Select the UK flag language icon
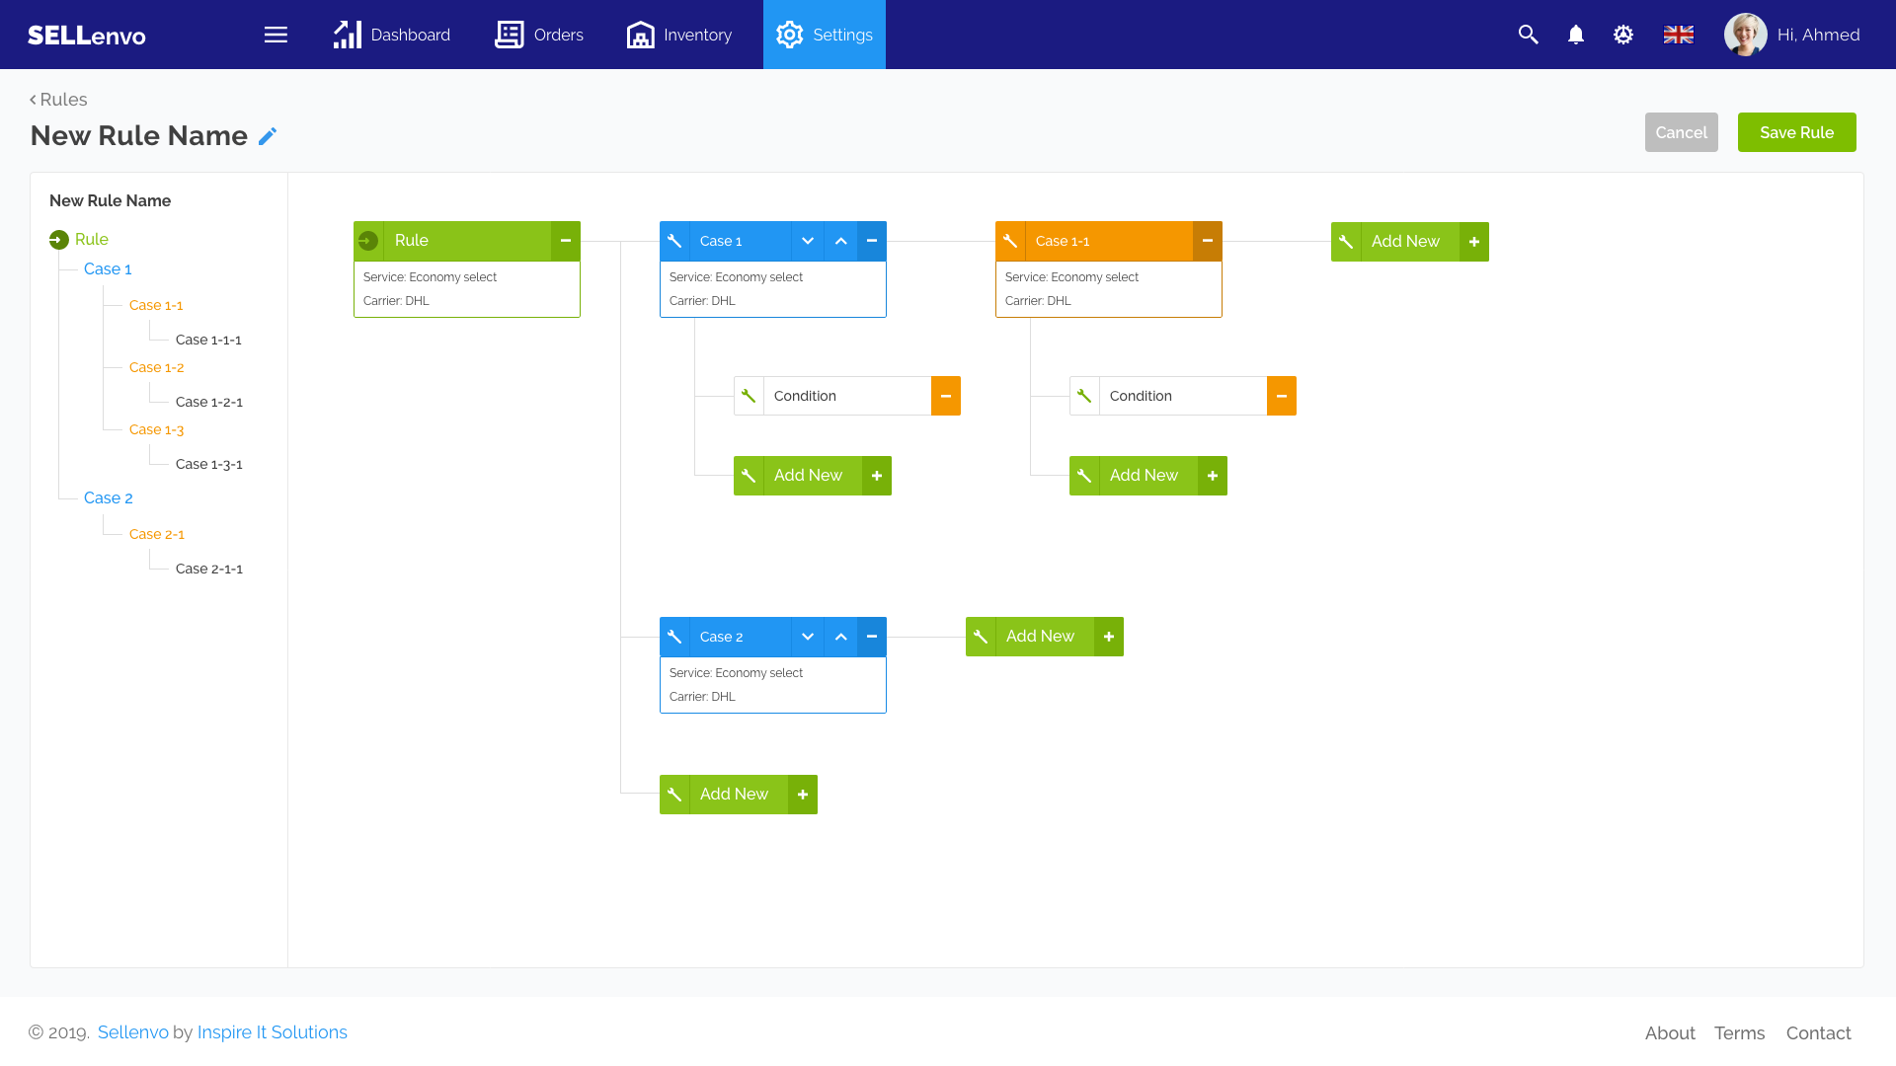1896x1066 pixels. [1678, 35]
